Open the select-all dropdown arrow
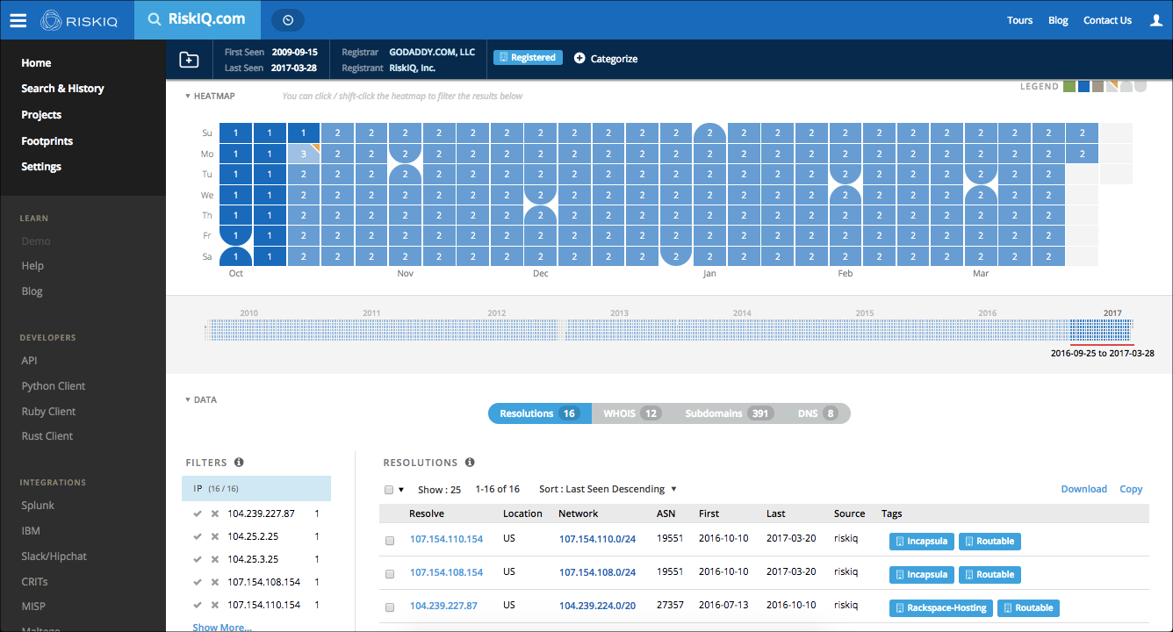The image size is (1173, 632). (401, 490)
